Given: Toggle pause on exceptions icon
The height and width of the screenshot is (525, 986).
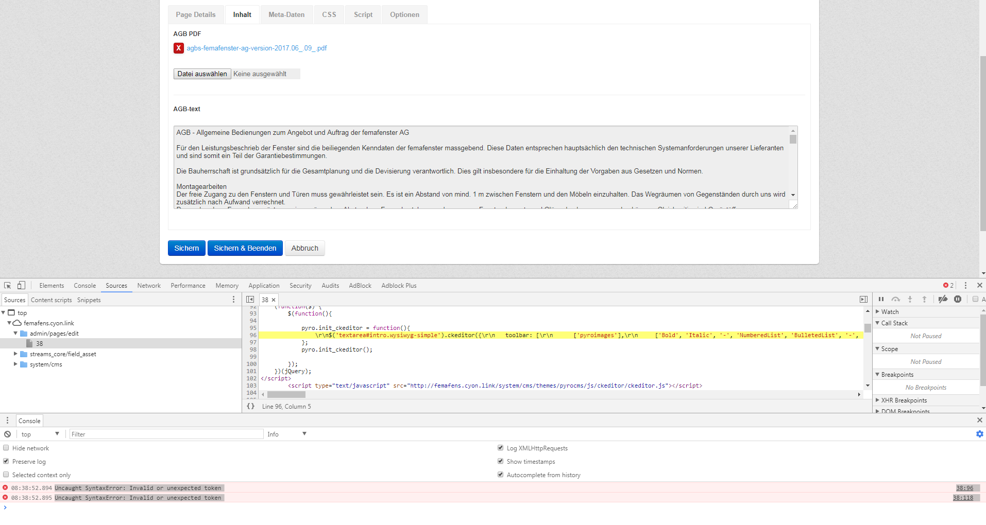Looking at the screenshot, I should click(x=958, y=299).
